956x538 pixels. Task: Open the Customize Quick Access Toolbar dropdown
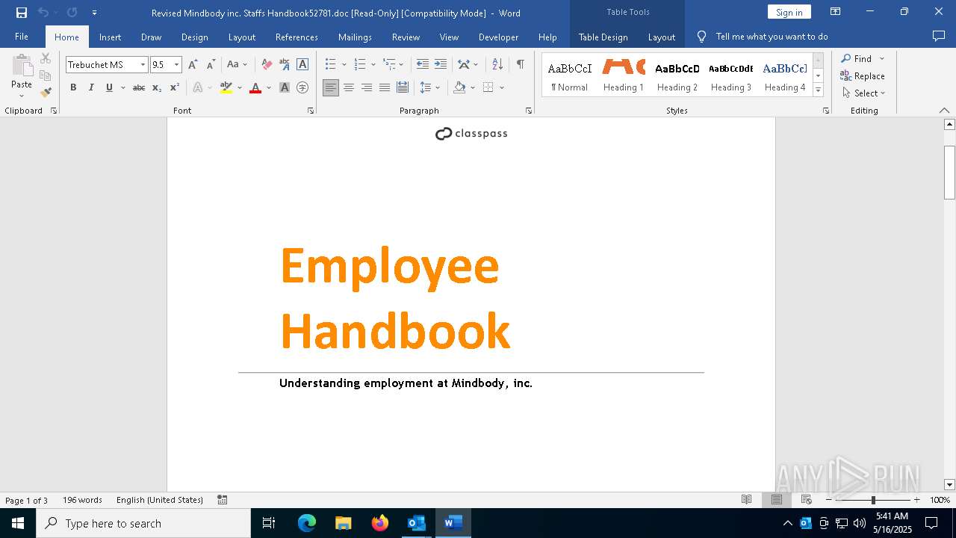(x=94, y=13)
